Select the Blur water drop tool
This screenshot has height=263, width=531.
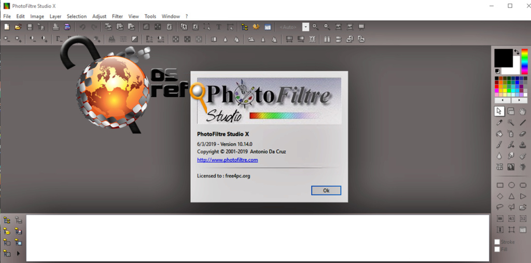(x=499, y=156)
